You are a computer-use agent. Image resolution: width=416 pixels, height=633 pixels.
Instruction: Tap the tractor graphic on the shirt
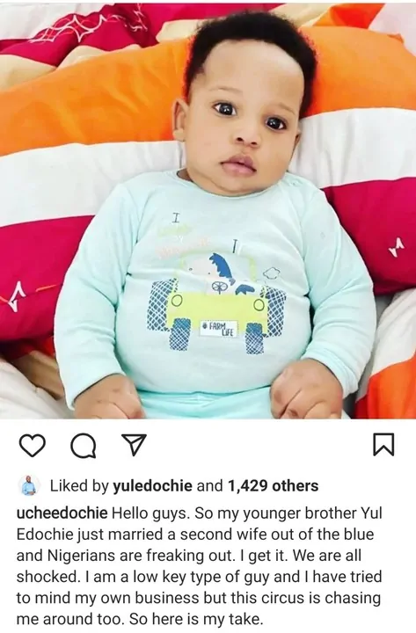[216, 301]
